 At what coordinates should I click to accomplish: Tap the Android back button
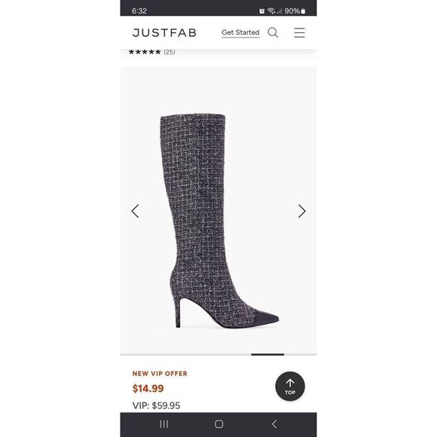pos(274,424)
